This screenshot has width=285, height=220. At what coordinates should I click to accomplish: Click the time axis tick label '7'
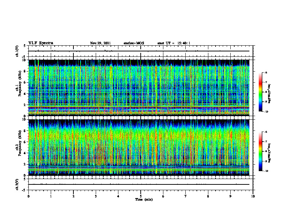(x=186, y=196)
